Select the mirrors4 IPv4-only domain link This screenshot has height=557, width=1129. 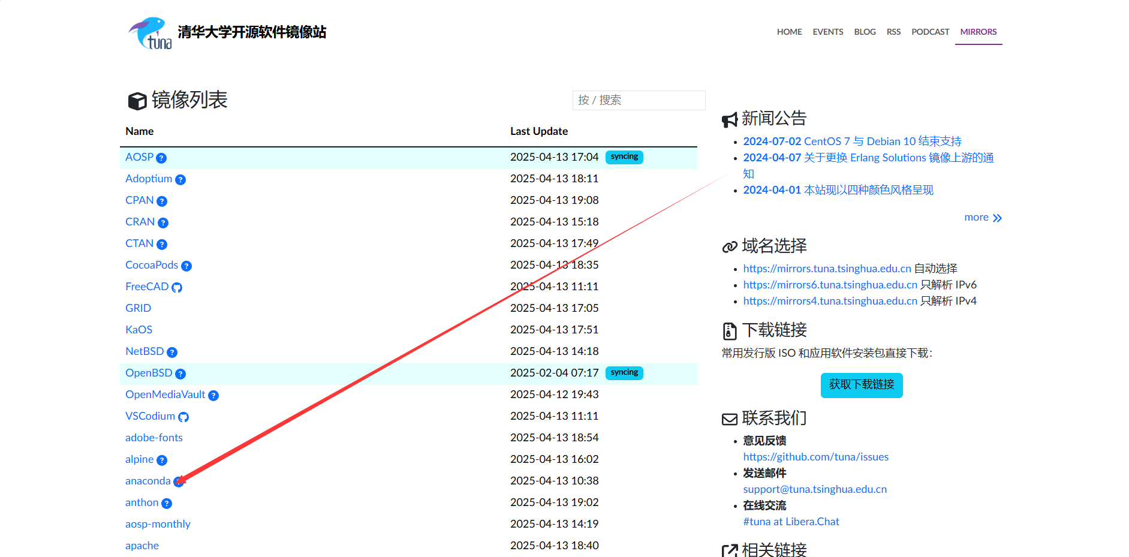point(830,301)
